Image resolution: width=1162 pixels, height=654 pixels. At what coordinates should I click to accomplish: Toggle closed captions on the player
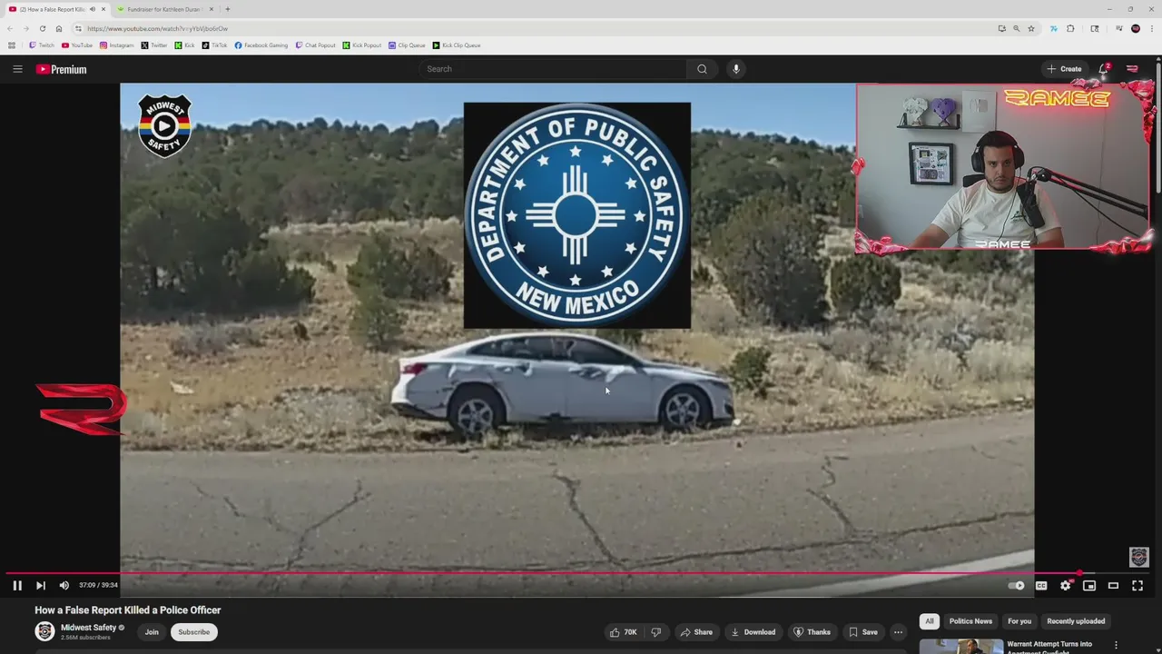click(1041, 586)
